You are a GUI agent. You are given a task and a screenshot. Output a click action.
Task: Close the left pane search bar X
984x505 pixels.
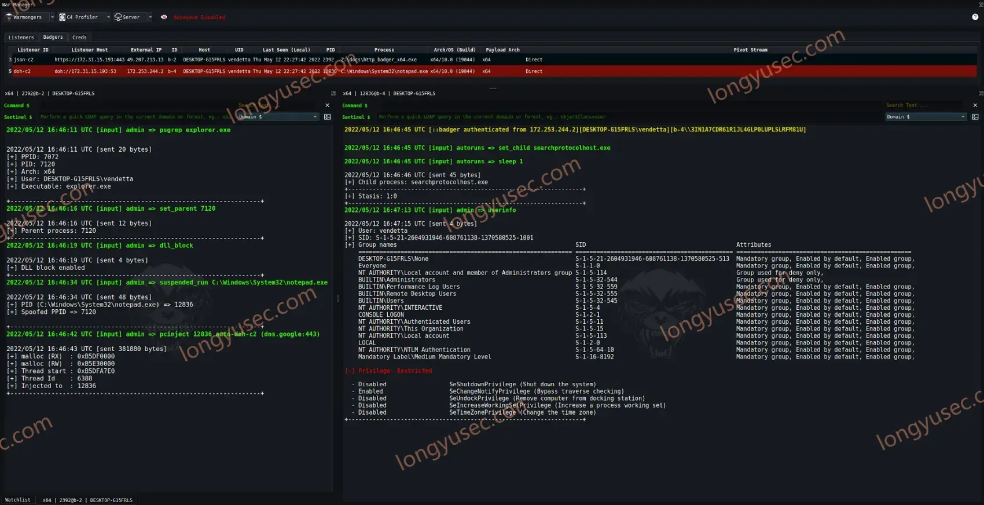click(328, 105)
